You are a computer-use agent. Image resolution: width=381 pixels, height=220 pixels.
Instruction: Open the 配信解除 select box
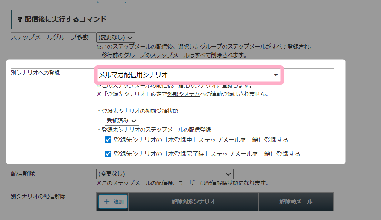[164, 174]
